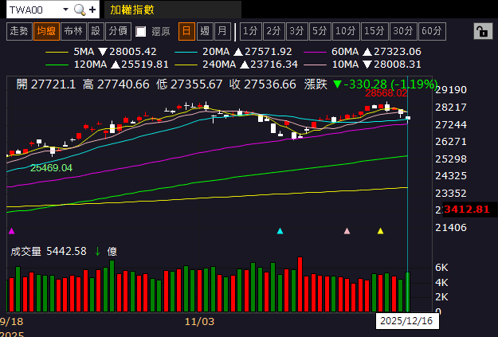Click the 成交量 5442.58 volume label
The width and height of the screenshot is (498, 337).
[49, 252]
